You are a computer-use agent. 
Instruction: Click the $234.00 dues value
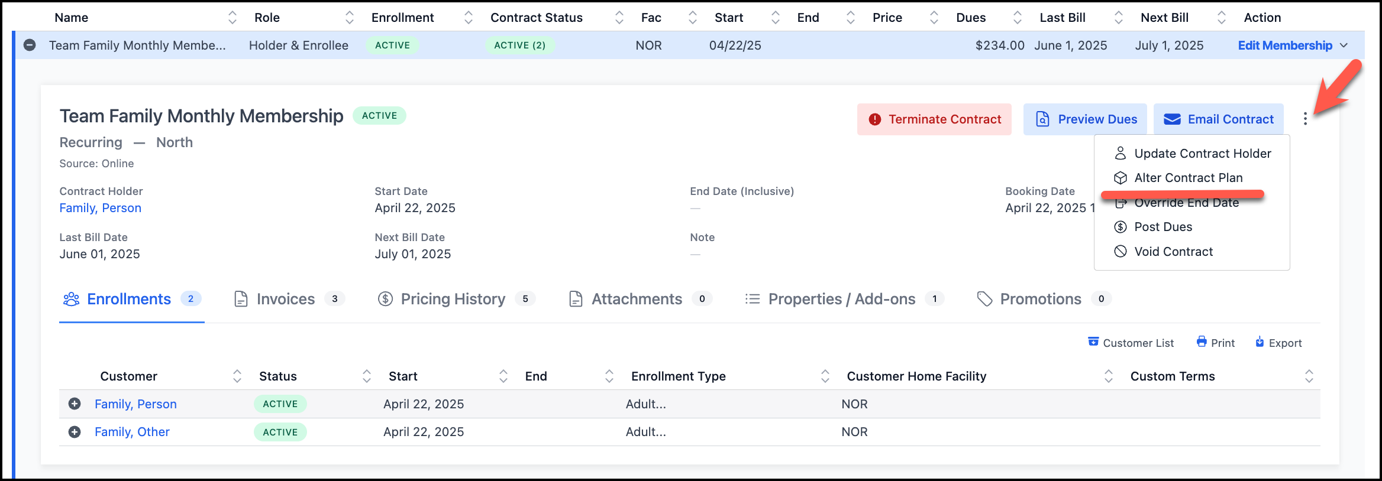click(1000, 45)
